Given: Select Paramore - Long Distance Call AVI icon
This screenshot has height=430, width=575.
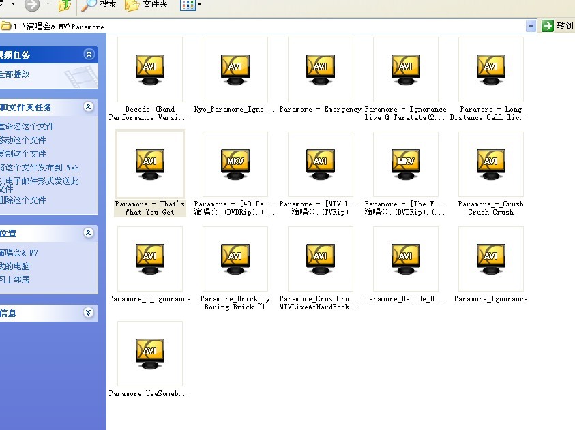Looking at the screenshot, I should [491, 70].
